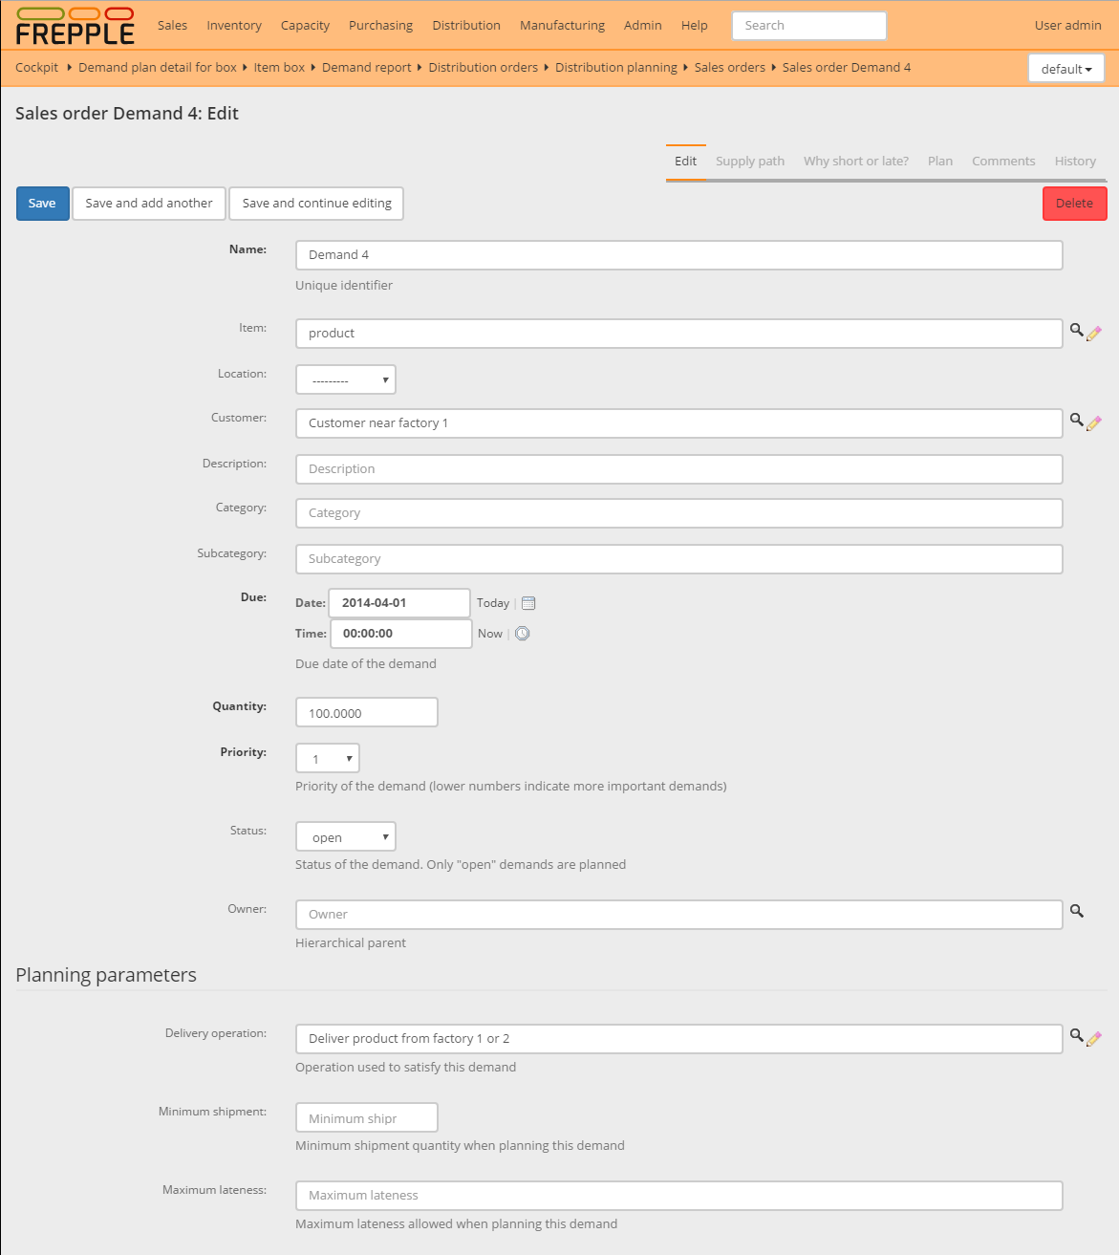
Task: Open the owner lookup magnifier icon
Action: click(x=1077, y=912)
